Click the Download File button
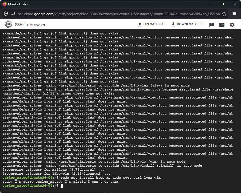 187,24
